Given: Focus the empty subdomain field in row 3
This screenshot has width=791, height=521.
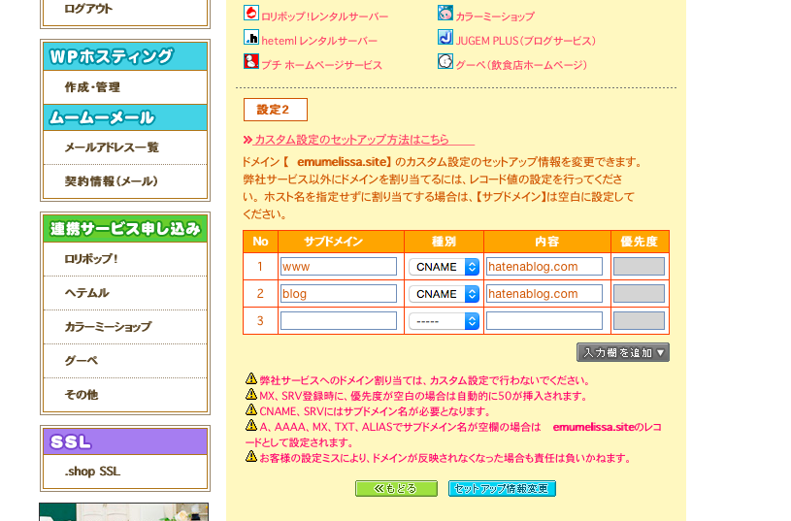Looking at the screenshot, I should click(339, 321).
